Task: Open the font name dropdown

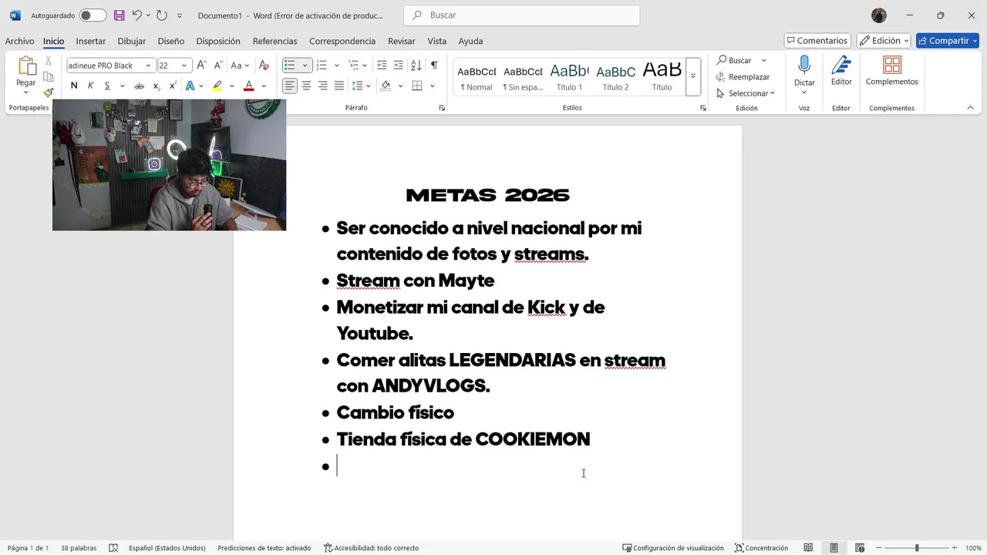Action: pyautogui.click(x=148, y=66)
